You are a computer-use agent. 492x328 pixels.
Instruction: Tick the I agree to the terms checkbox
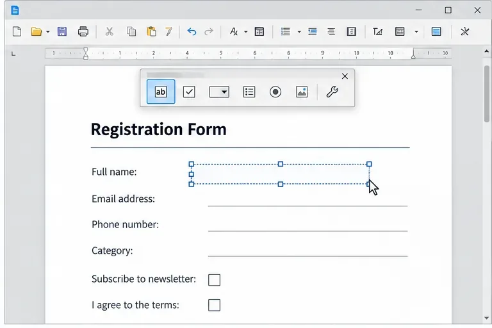[215, 305]
